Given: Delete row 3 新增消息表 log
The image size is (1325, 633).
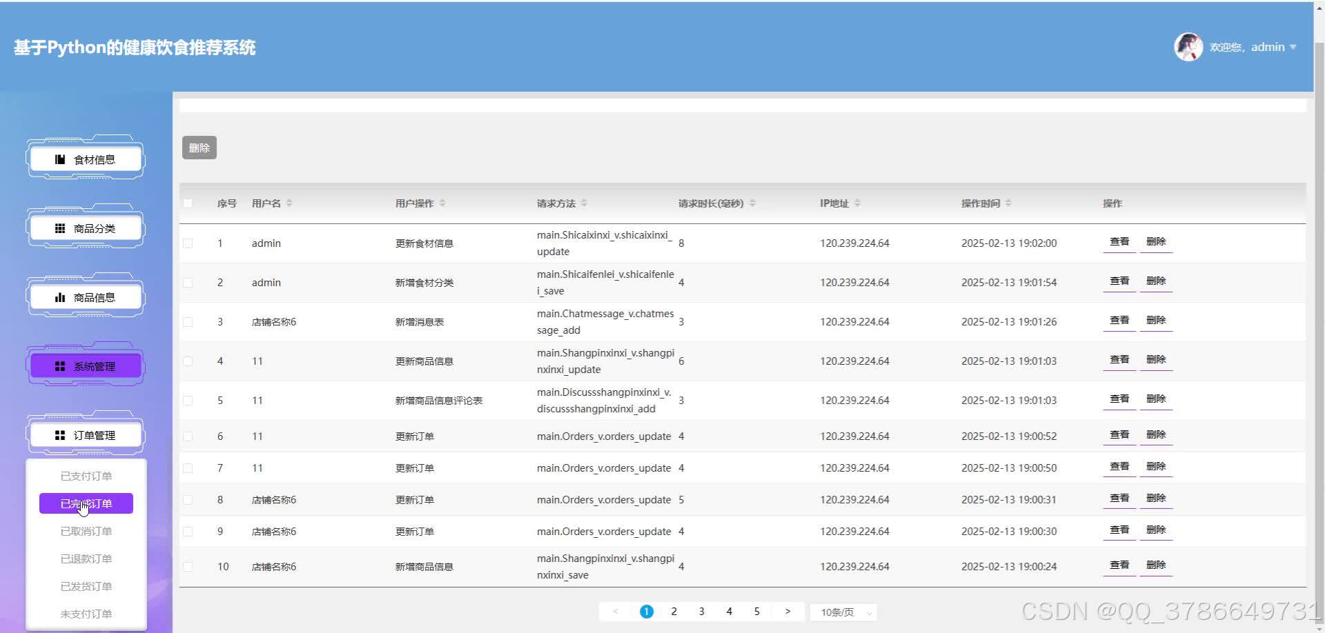Looking at the screenshot, I should pos(1156,321).
